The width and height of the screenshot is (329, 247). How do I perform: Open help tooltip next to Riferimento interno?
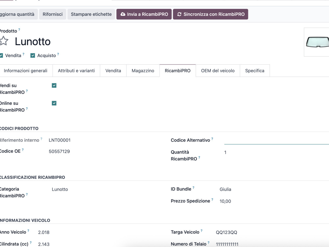(41, 139)
